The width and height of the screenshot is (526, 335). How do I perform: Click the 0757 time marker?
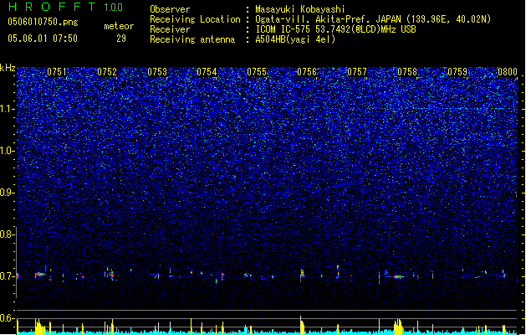(357, 72)
